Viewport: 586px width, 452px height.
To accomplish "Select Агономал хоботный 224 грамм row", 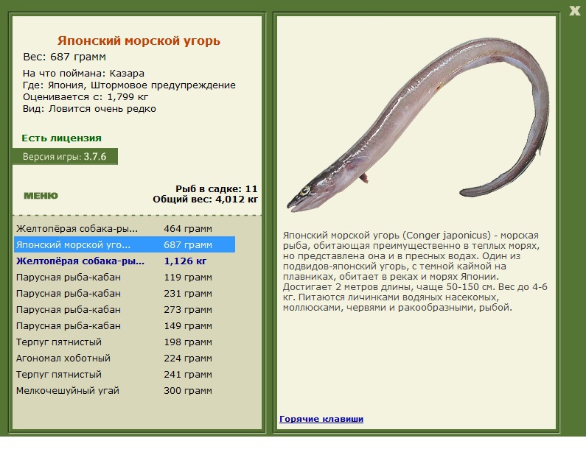I will (125, 358).
